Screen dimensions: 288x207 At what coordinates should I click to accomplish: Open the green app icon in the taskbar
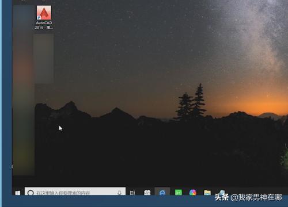(x=179, y=192)
